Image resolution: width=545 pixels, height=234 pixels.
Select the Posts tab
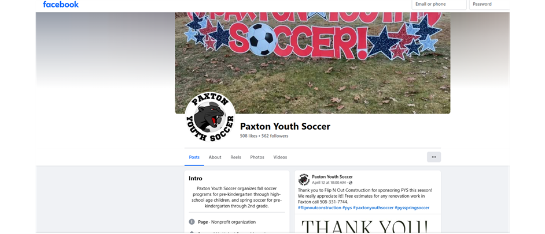pyautogui.click(x=194, y=157)
